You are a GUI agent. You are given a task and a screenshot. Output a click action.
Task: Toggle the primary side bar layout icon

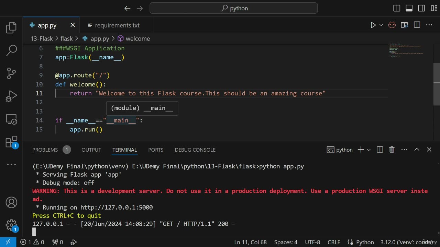point(397,8)
